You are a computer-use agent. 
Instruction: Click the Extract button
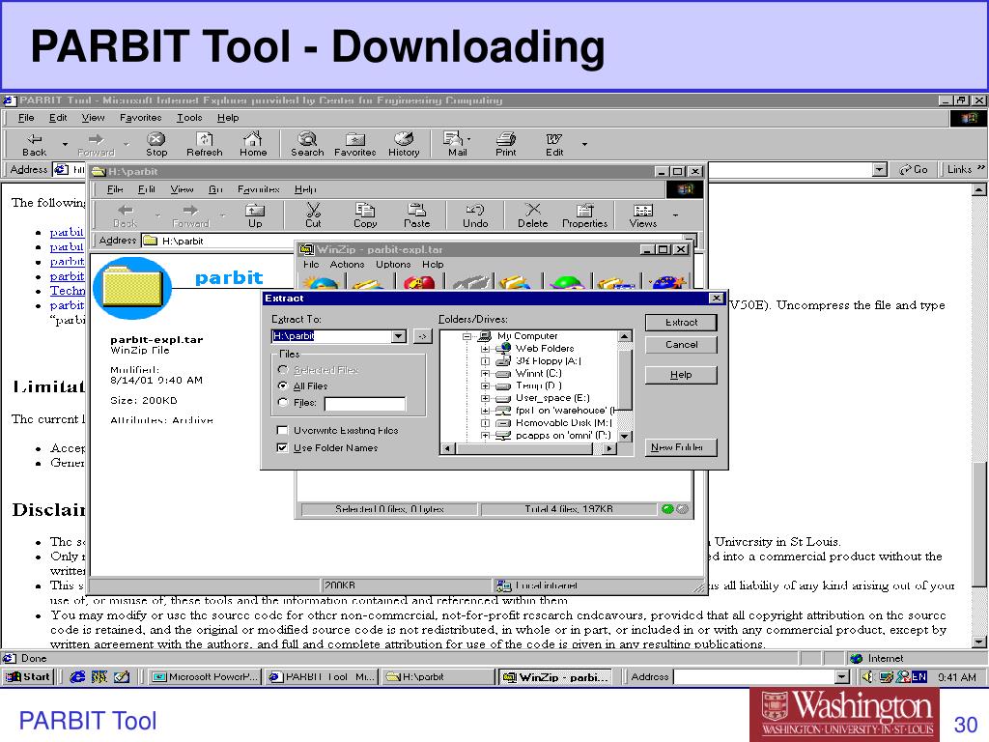[x=681, y=323]
